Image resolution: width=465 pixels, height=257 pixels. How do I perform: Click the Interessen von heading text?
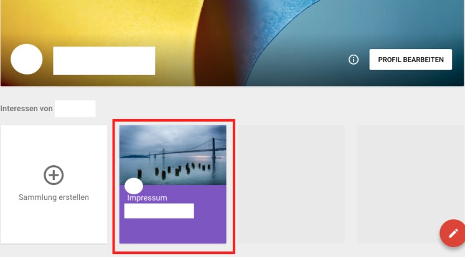26,109
